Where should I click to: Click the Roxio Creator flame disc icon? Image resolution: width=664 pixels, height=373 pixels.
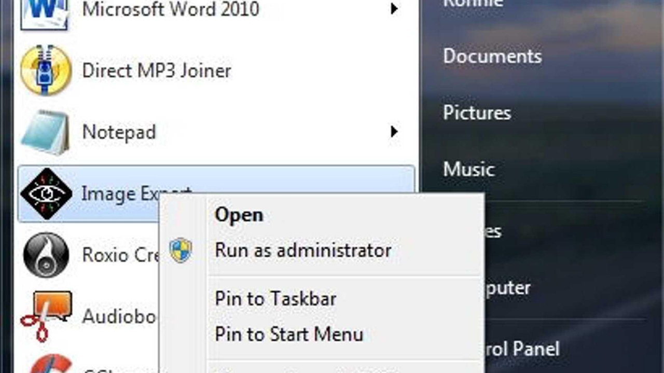(x=45, y=255)
